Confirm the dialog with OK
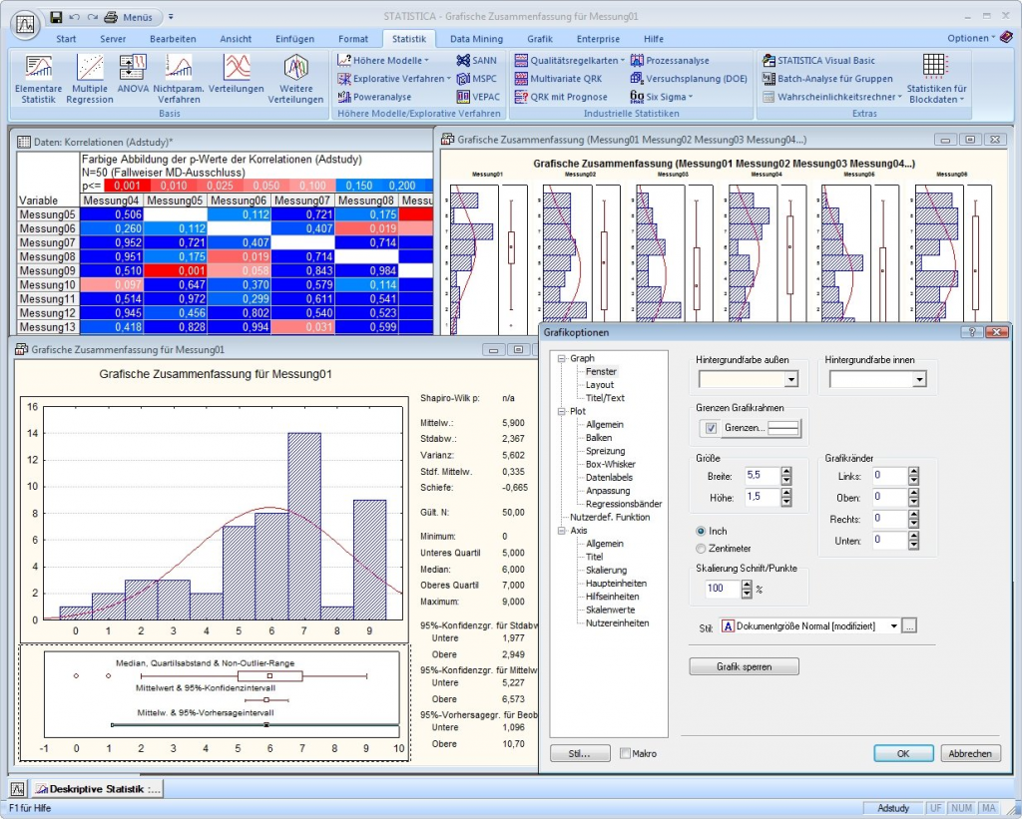Viewport: 1022px width, 819px height. 901,753
